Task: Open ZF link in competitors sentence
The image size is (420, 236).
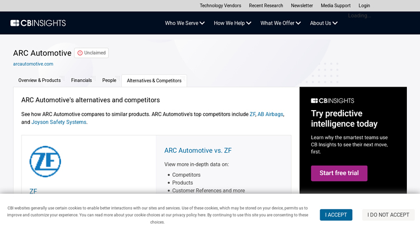Action: click(x=253, y=114)
